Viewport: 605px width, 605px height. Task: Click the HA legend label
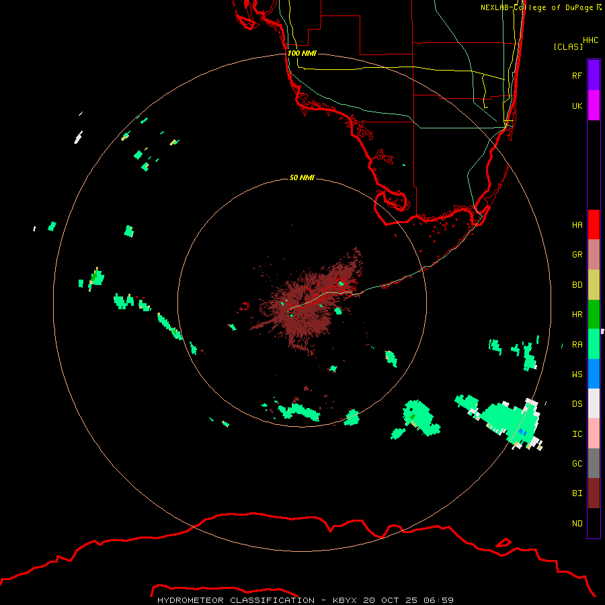(577, 225)
